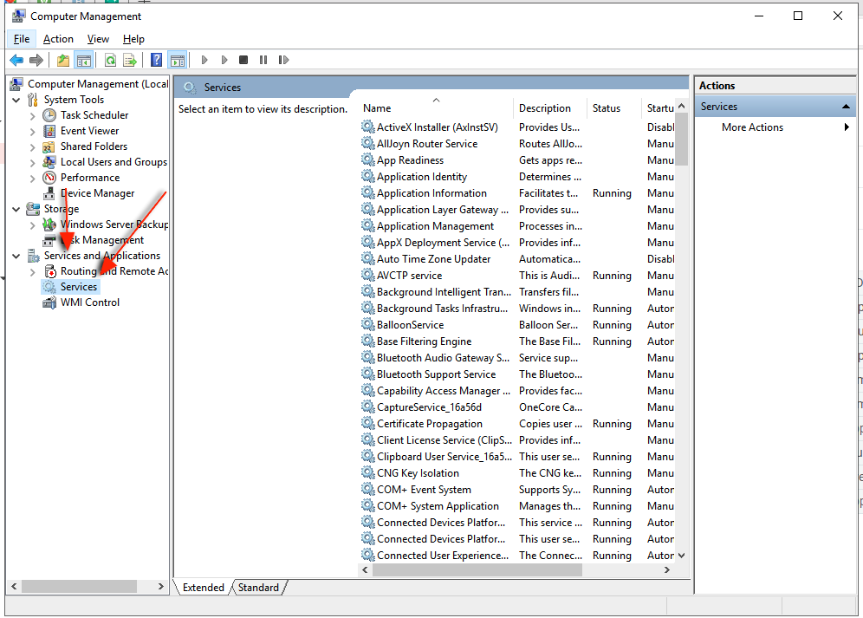Expand the Local Users and Groups node
The height and width of the screenshot is (618, 863).
pos(32,162)
